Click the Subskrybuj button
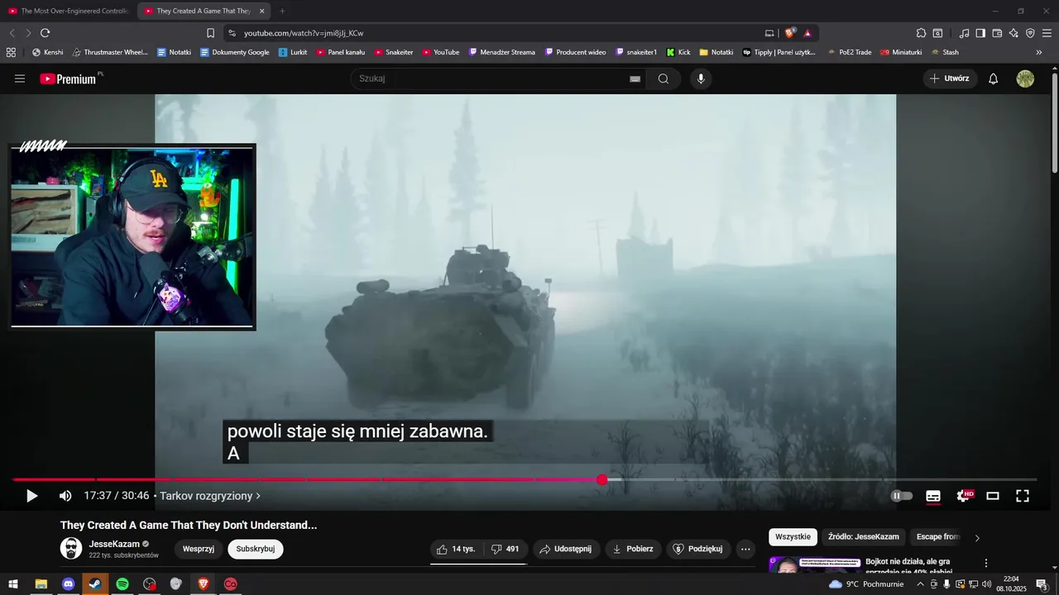The width and height of the screenshot is (1059, 595). [256, 549]
